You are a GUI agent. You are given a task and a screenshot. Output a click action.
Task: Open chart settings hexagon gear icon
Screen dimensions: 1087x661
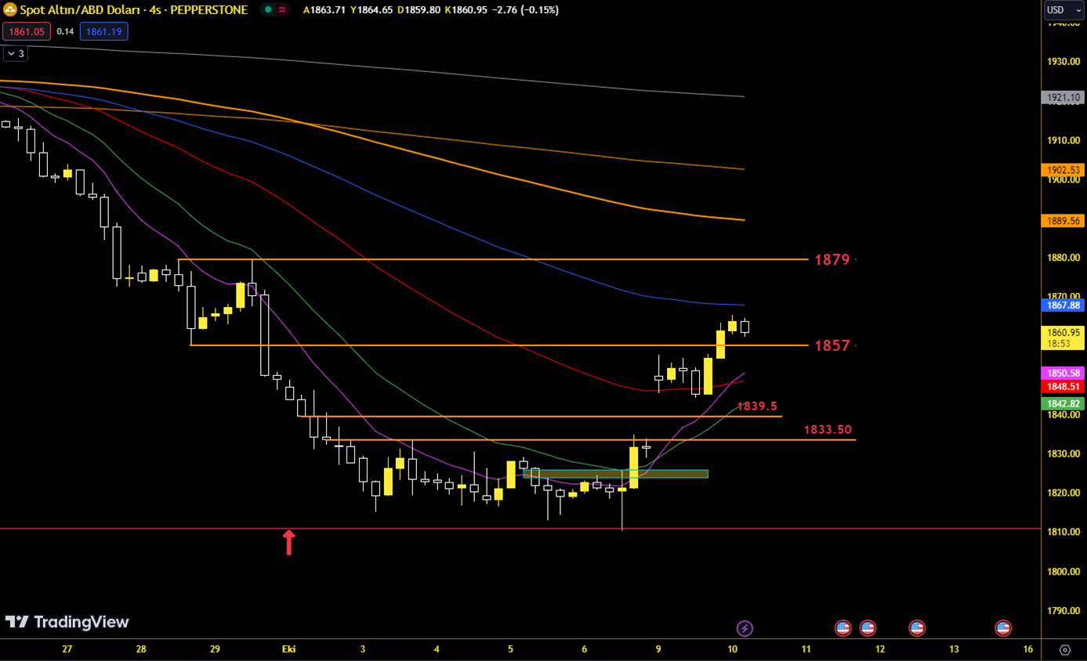[x=1064, y=649]
